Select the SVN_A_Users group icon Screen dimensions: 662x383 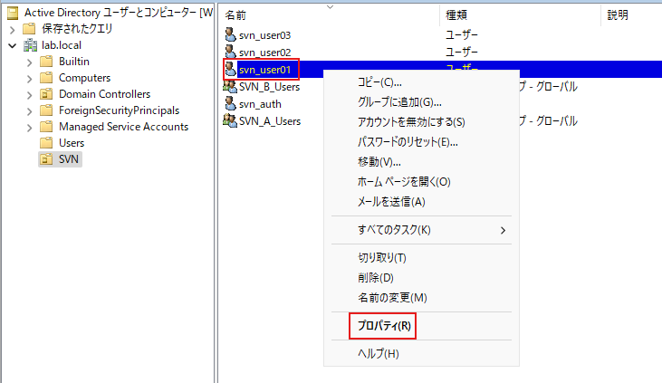point(231,121)
